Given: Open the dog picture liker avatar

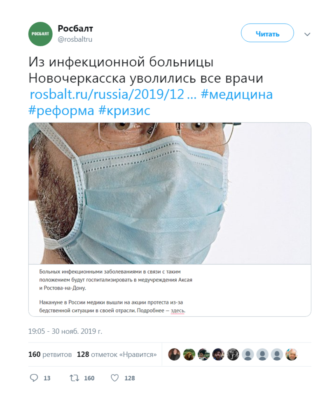Looking at the screenshot, I should click(189, 354).
